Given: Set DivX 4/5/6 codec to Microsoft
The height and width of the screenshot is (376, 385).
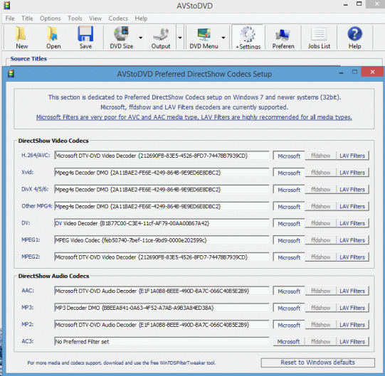Looking at the screenshot, I should [289, 190].
